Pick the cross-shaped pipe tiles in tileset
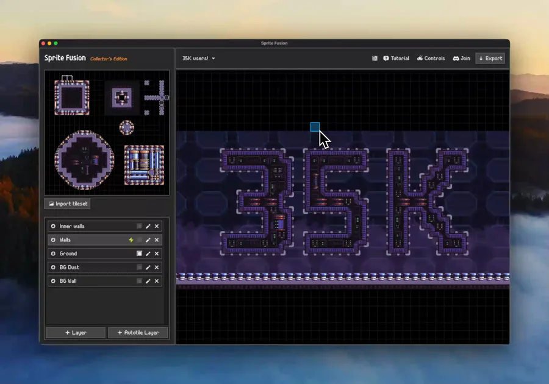Screen dimensions: 549x384 [x=157, y=98]
